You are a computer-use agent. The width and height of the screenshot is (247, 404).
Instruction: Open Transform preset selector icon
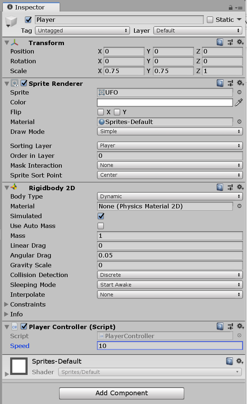click(x=230, y=42)
